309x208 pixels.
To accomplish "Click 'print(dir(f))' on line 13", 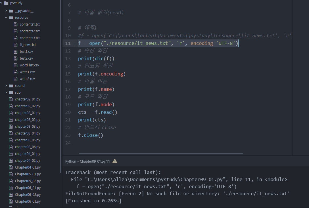I will [96, 58].
